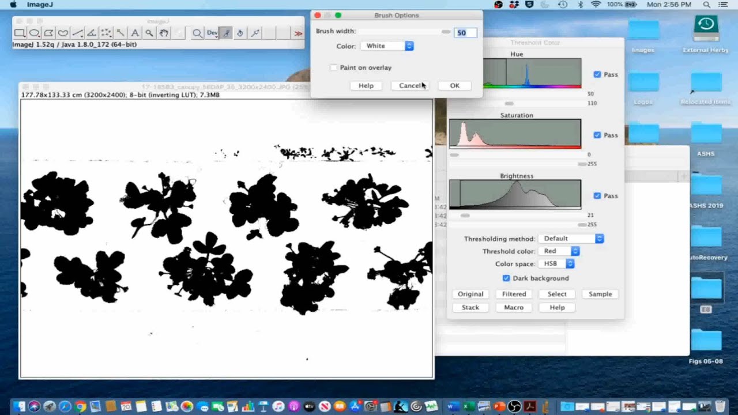
Task: Enable Paint on overlay checkbox
Action: 333,67
